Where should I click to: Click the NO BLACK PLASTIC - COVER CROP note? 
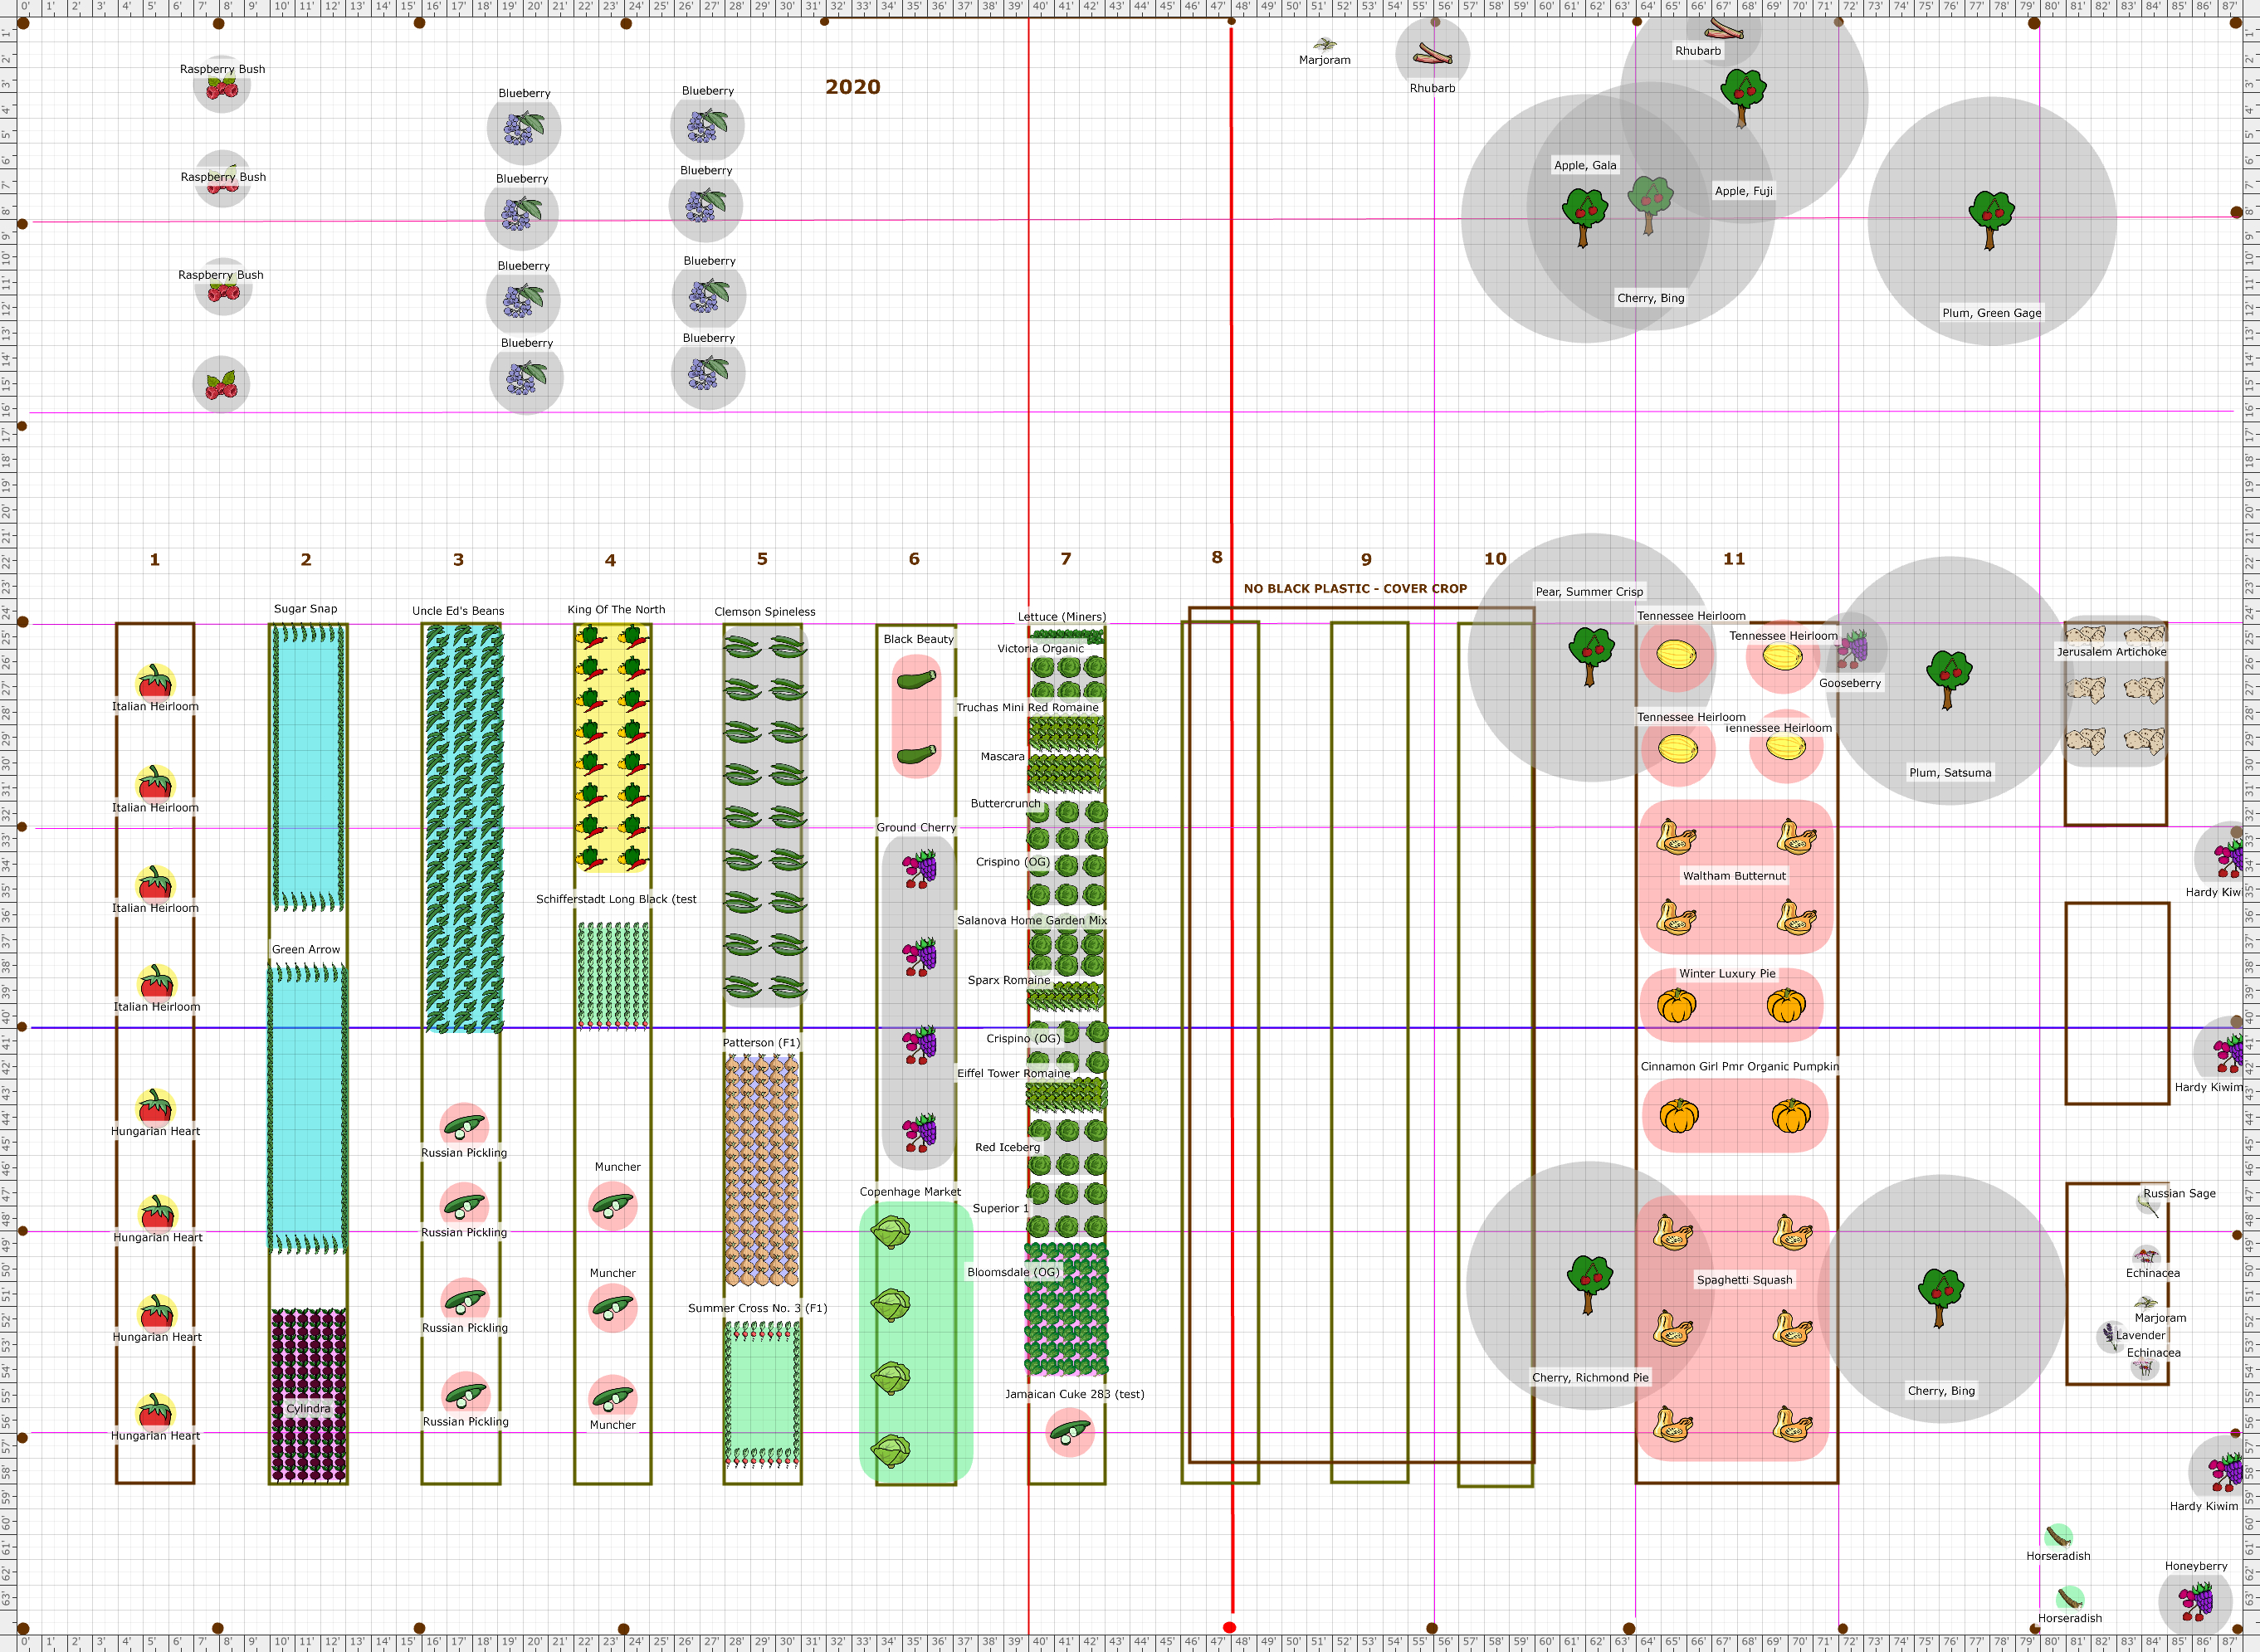point(1355,589)
